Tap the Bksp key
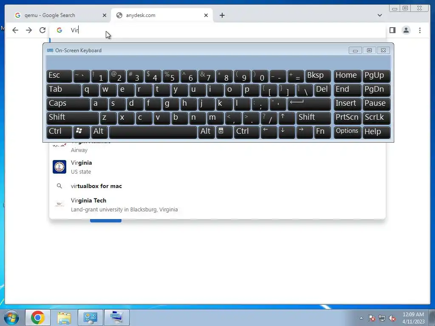The image size is (435, 326). [x=318, y=76]
